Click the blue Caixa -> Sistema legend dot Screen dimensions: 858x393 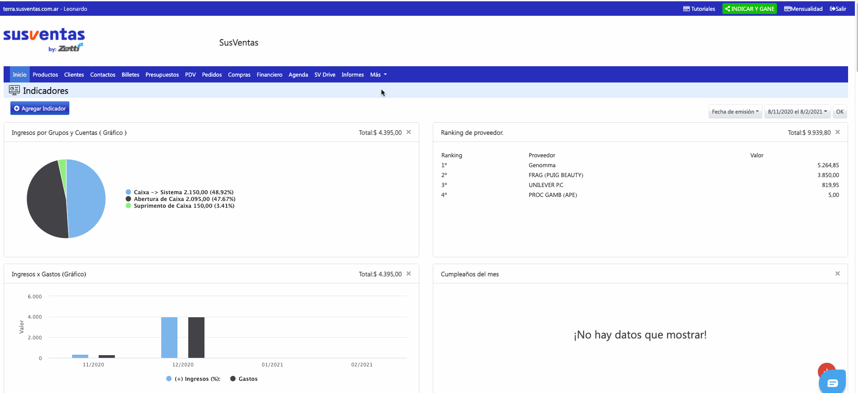coord(128,192)
